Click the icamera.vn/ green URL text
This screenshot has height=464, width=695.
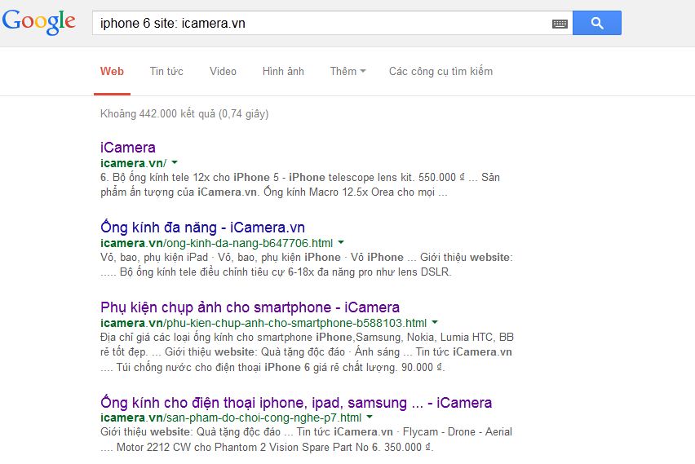(134, 163)
